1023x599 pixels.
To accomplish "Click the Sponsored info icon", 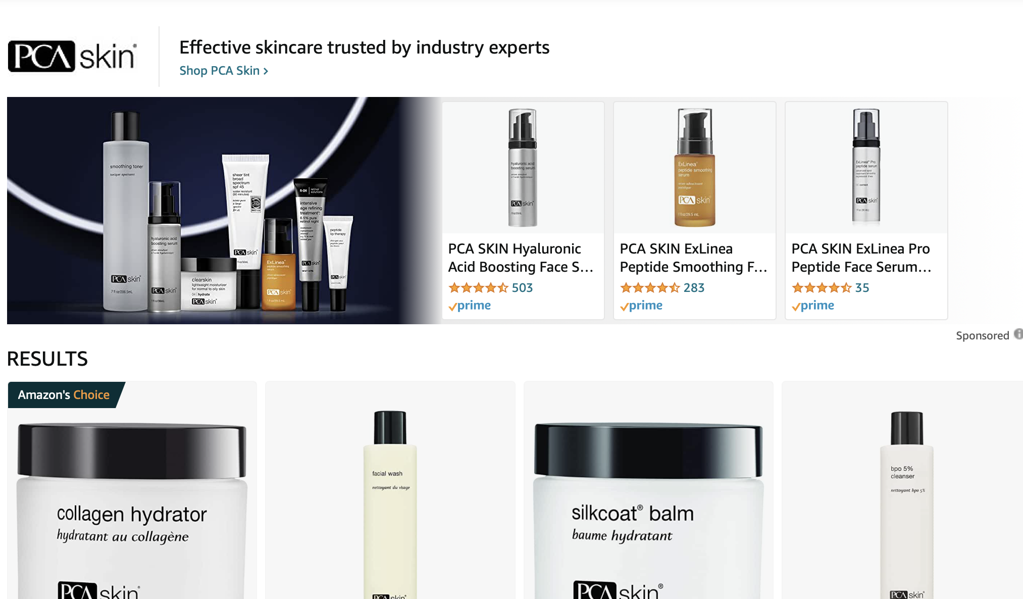I will pos(1018,334).
